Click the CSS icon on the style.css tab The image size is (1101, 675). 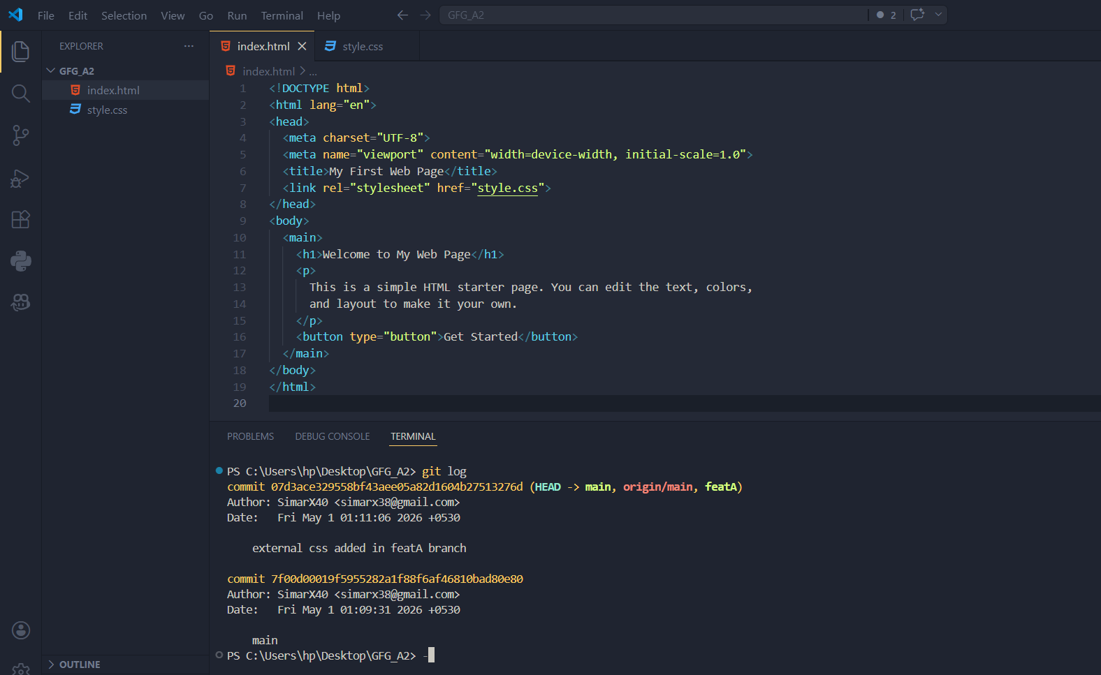pos(330,46)
